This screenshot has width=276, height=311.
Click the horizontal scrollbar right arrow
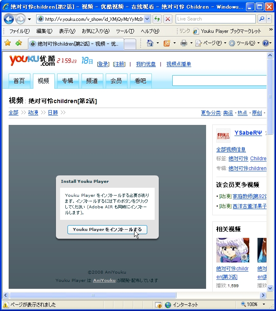pos(263,295)
